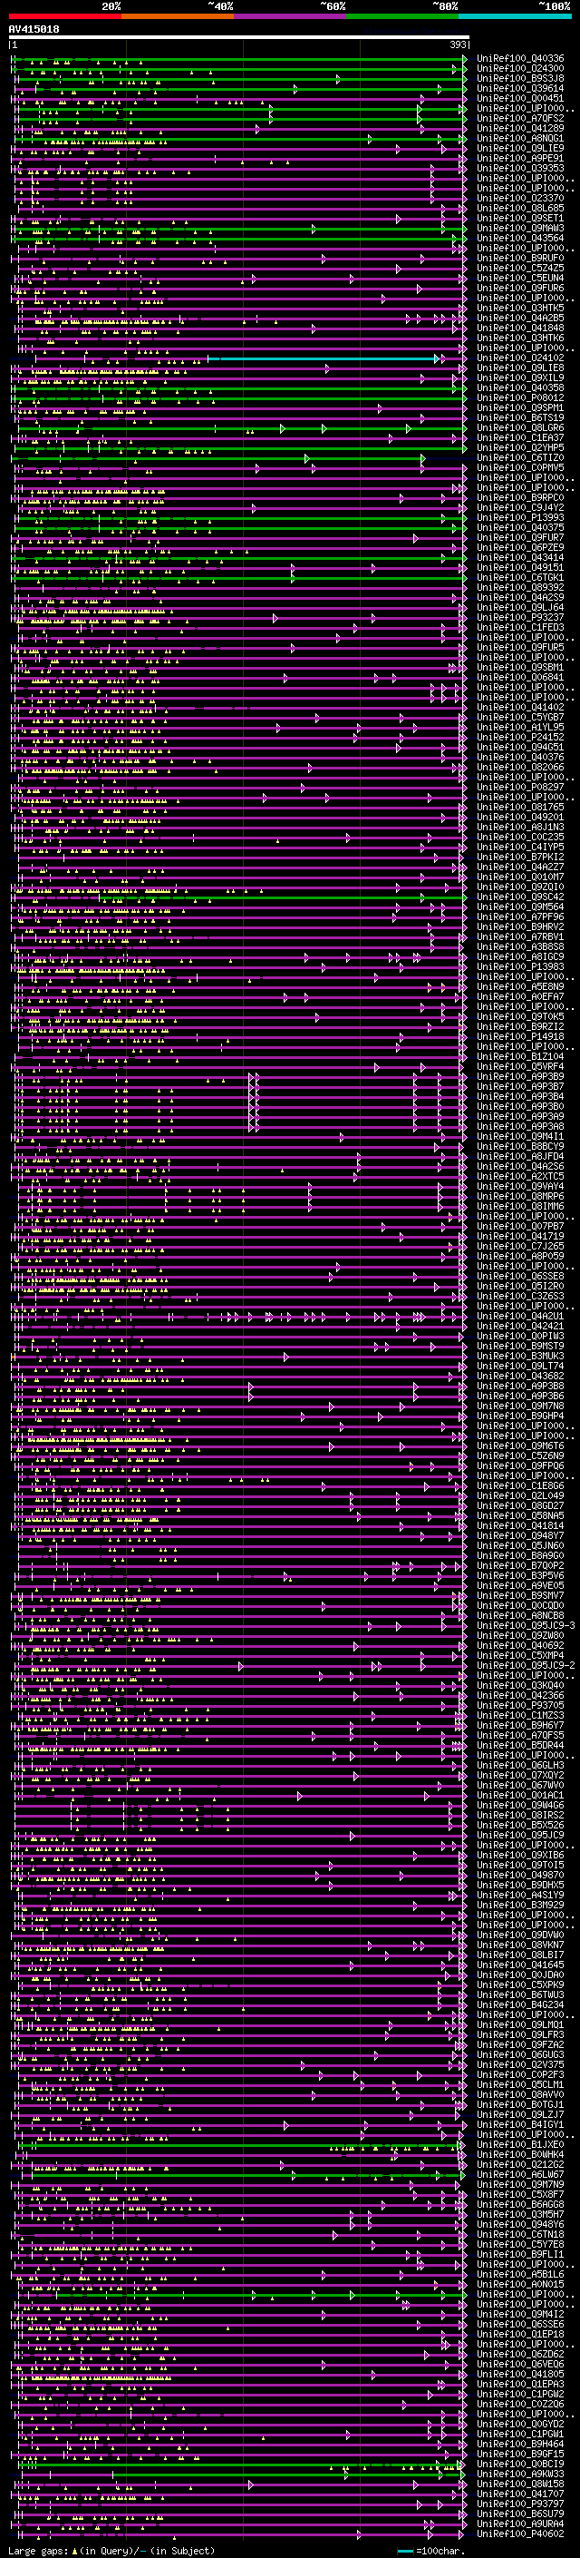Select hit label UniRef100_B6TS19
Image resolution: width=580 pixels, height=2558 pixels.
click(x=520, y=418)
